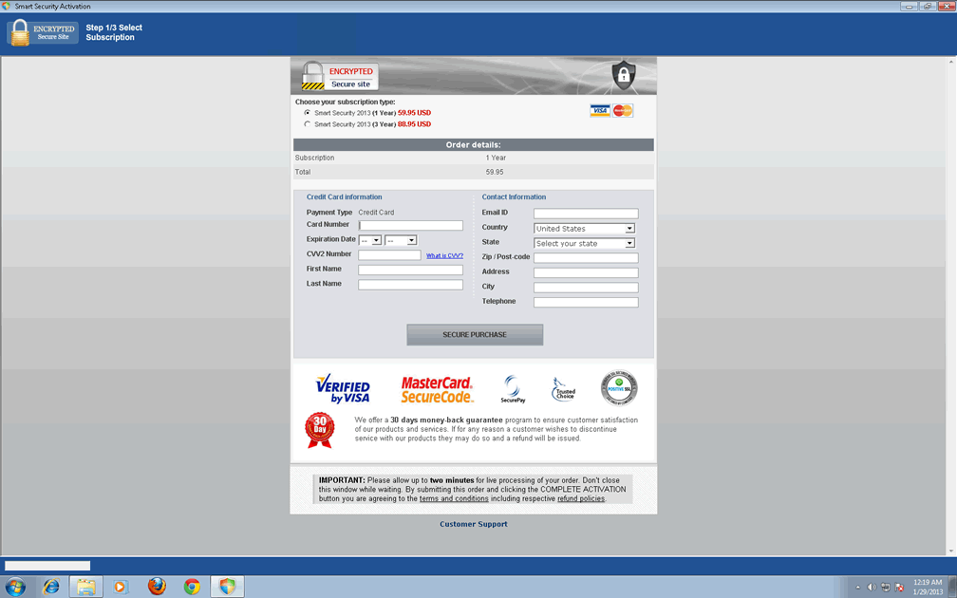Click the shield padlock icon in banner

coord(623,75)
